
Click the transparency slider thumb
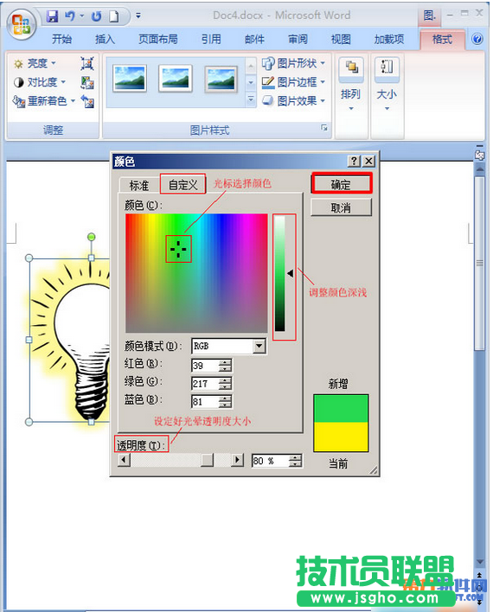click(207, 460)
